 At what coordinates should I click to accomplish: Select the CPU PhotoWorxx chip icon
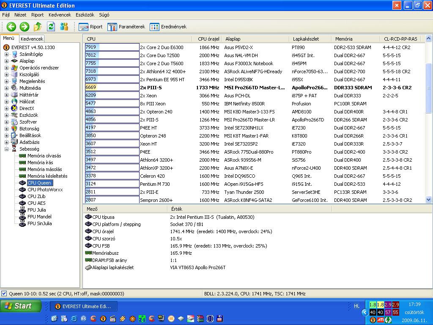click(22, 190)
